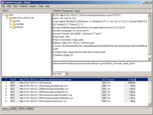The width and height of the screenshot is (153, 115).
Task: Click in the request body text area
Action: pos(102,66)
